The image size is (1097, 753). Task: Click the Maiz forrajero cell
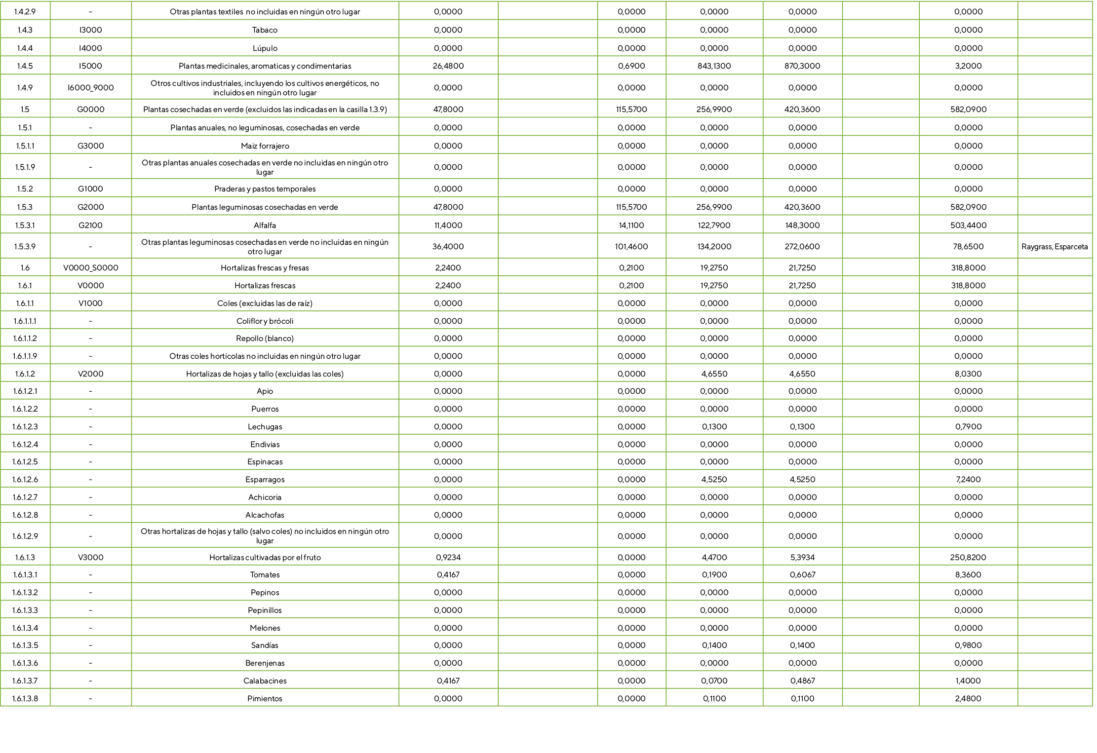[x=265, y=146]
